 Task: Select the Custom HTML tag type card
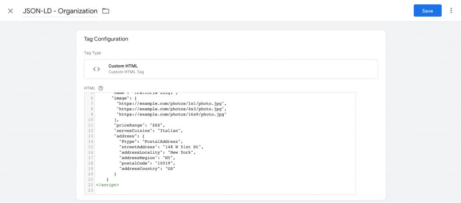point(231,69)
